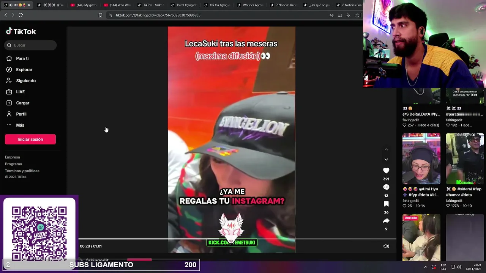
Task: Click the Iniciar sesión button
Action: click(x=30, y=139)
